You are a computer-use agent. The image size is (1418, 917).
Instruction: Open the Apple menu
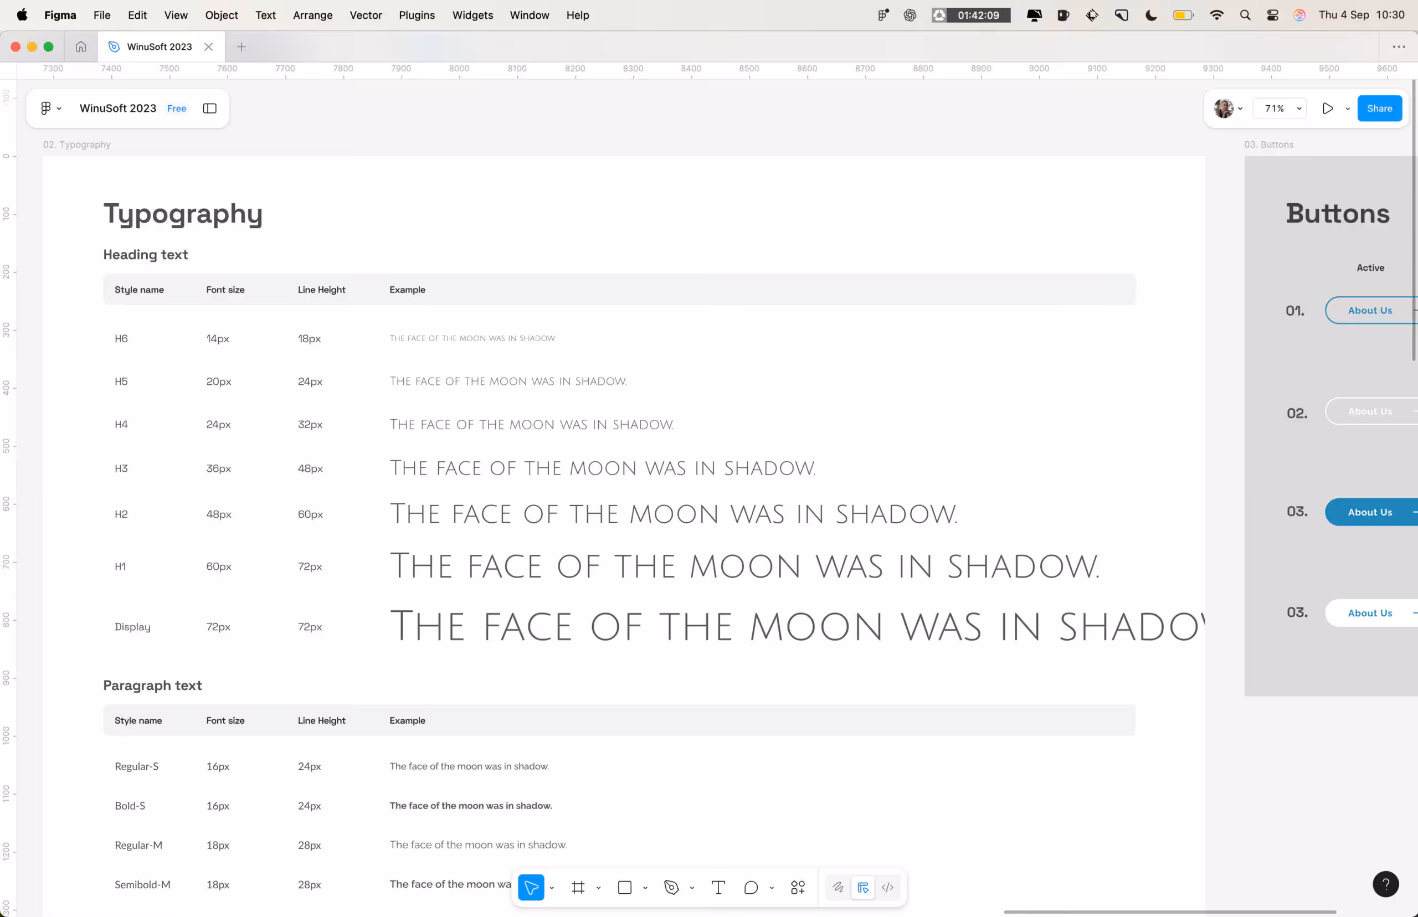[22, 15]
